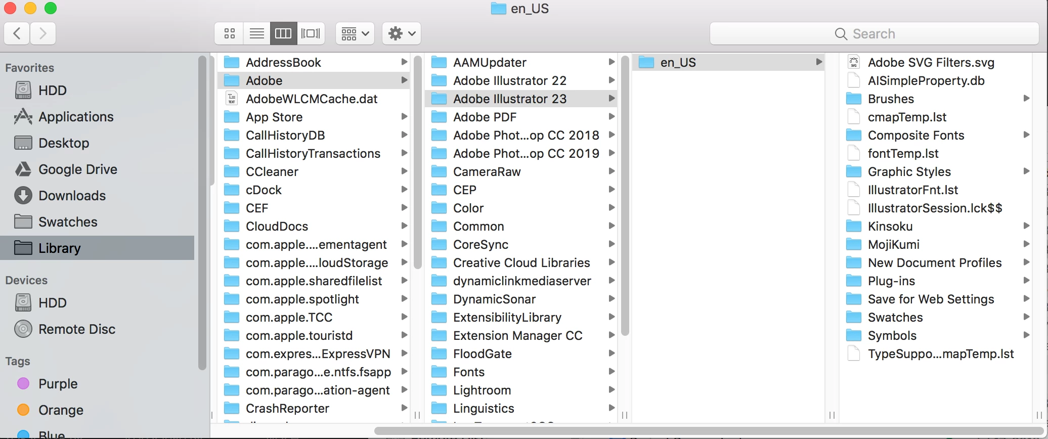Open HDD under Favorites
The width and height of the screenshot is (1048, 439).
coord(97,91)
